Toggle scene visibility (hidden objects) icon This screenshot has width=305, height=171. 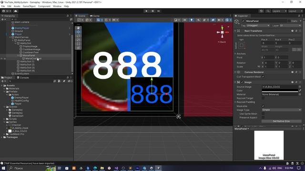tap(213, 20)
